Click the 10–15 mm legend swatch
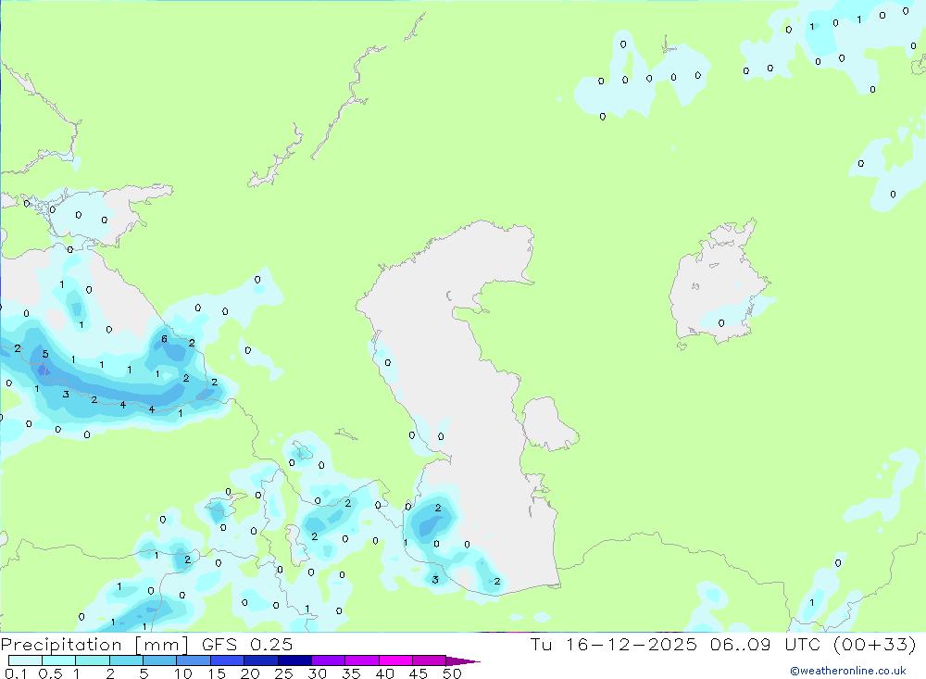 pos(194,660)
